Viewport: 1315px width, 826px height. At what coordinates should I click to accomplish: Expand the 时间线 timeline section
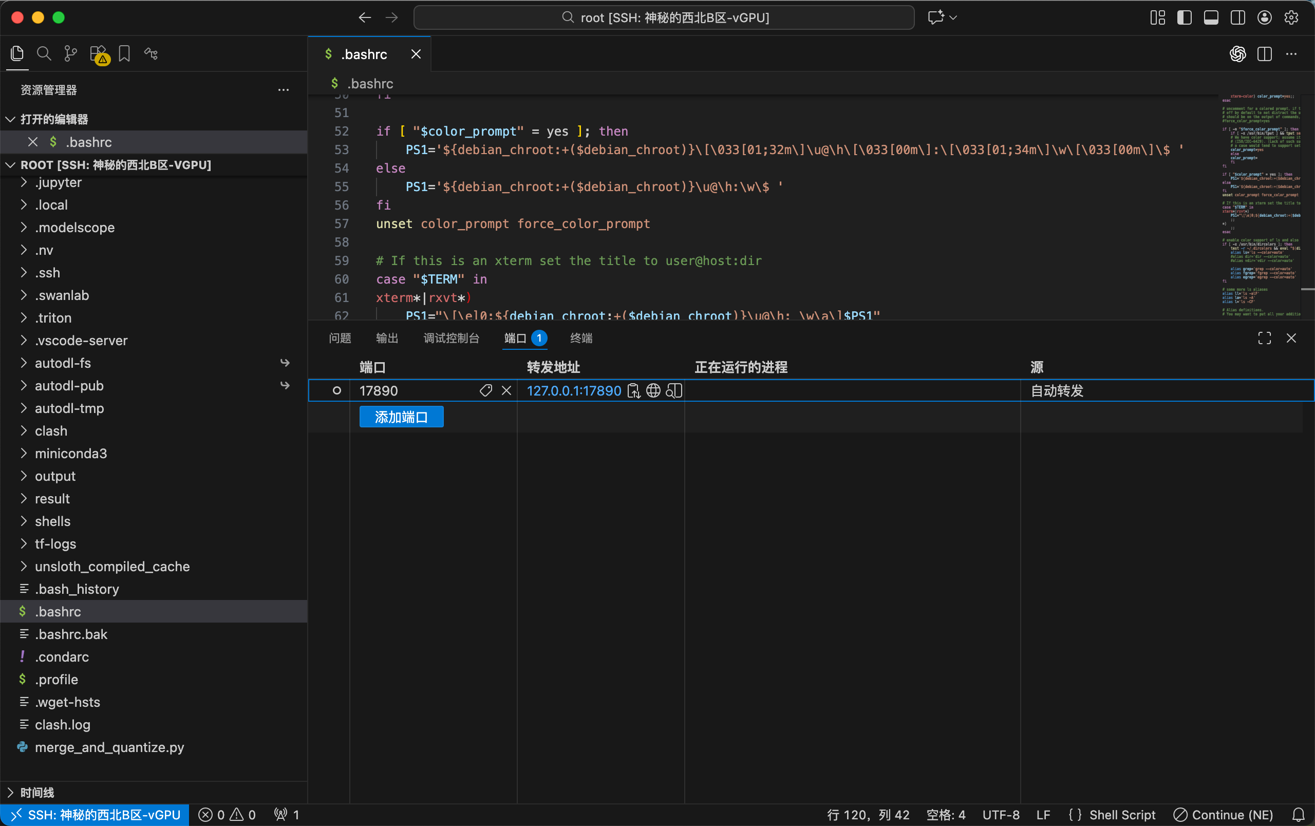tap(37, 792)
